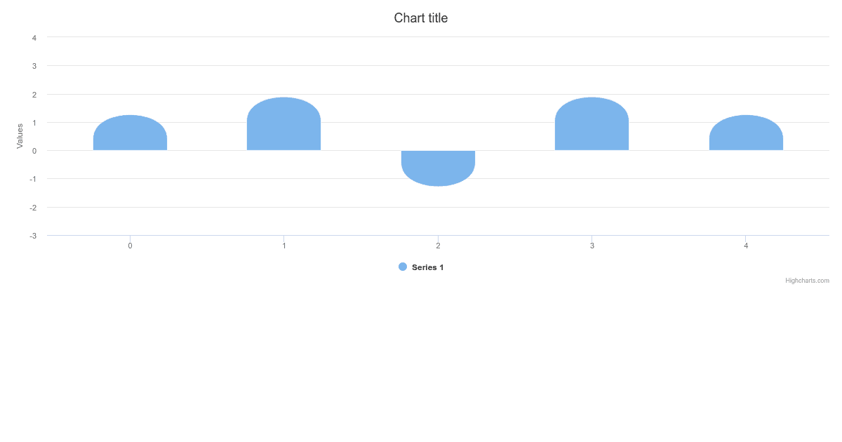
Task: Click the Values y-axis title
Action: pyautogui.click(x=20, y=136)
